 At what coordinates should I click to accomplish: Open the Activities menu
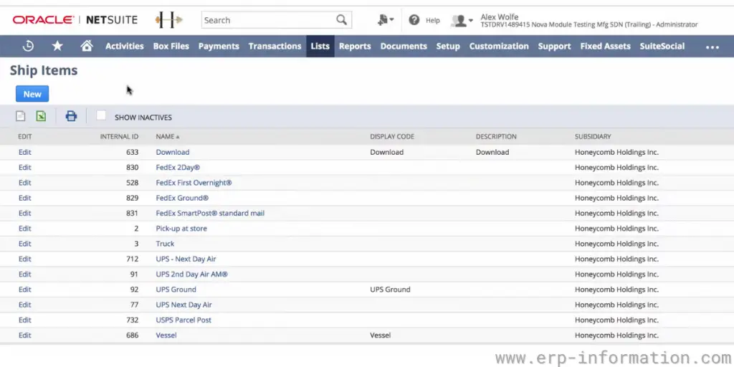tap(125, 47)
